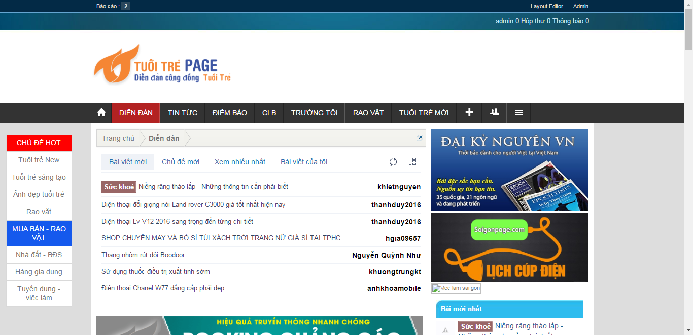Click Đại Kỷ Nguyên VN banner
The width and height of the screenshot is (693, 335).
pyautogui.click(x=510, y=170)
